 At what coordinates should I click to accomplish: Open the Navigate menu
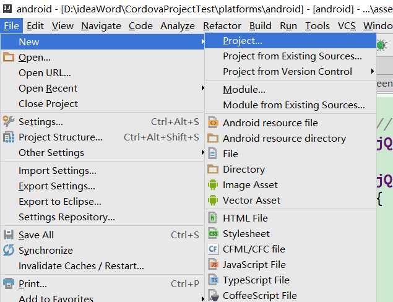tap(101, 26)
